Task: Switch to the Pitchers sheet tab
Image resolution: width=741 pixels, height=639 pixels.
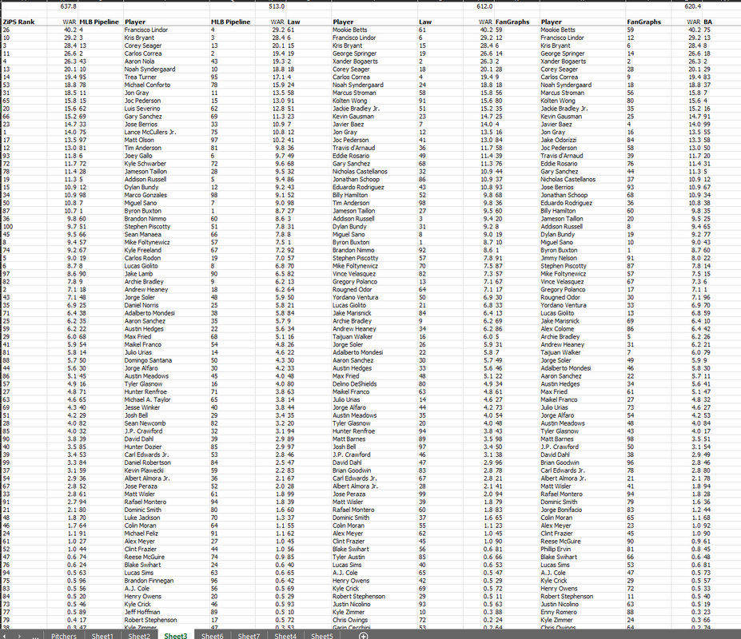Action: (x=64, y=636)
